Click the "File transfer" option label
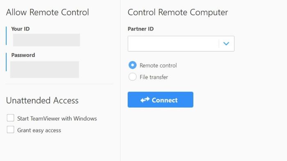 (154, 77)
